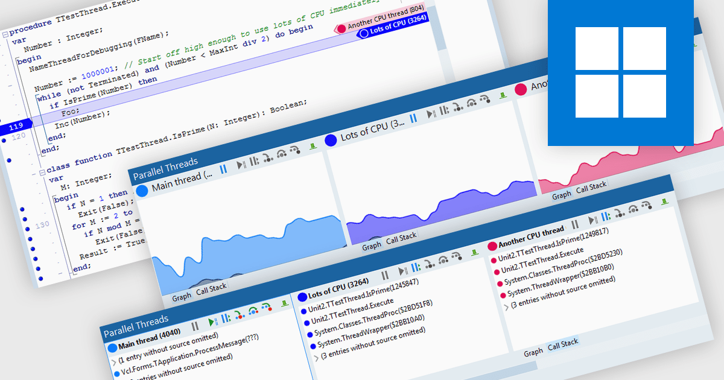The height and width of the screenshot is (380, 724).
Task: Switch to Call Stack tab under Main thread graph
Action: click(x=211, y=288)
